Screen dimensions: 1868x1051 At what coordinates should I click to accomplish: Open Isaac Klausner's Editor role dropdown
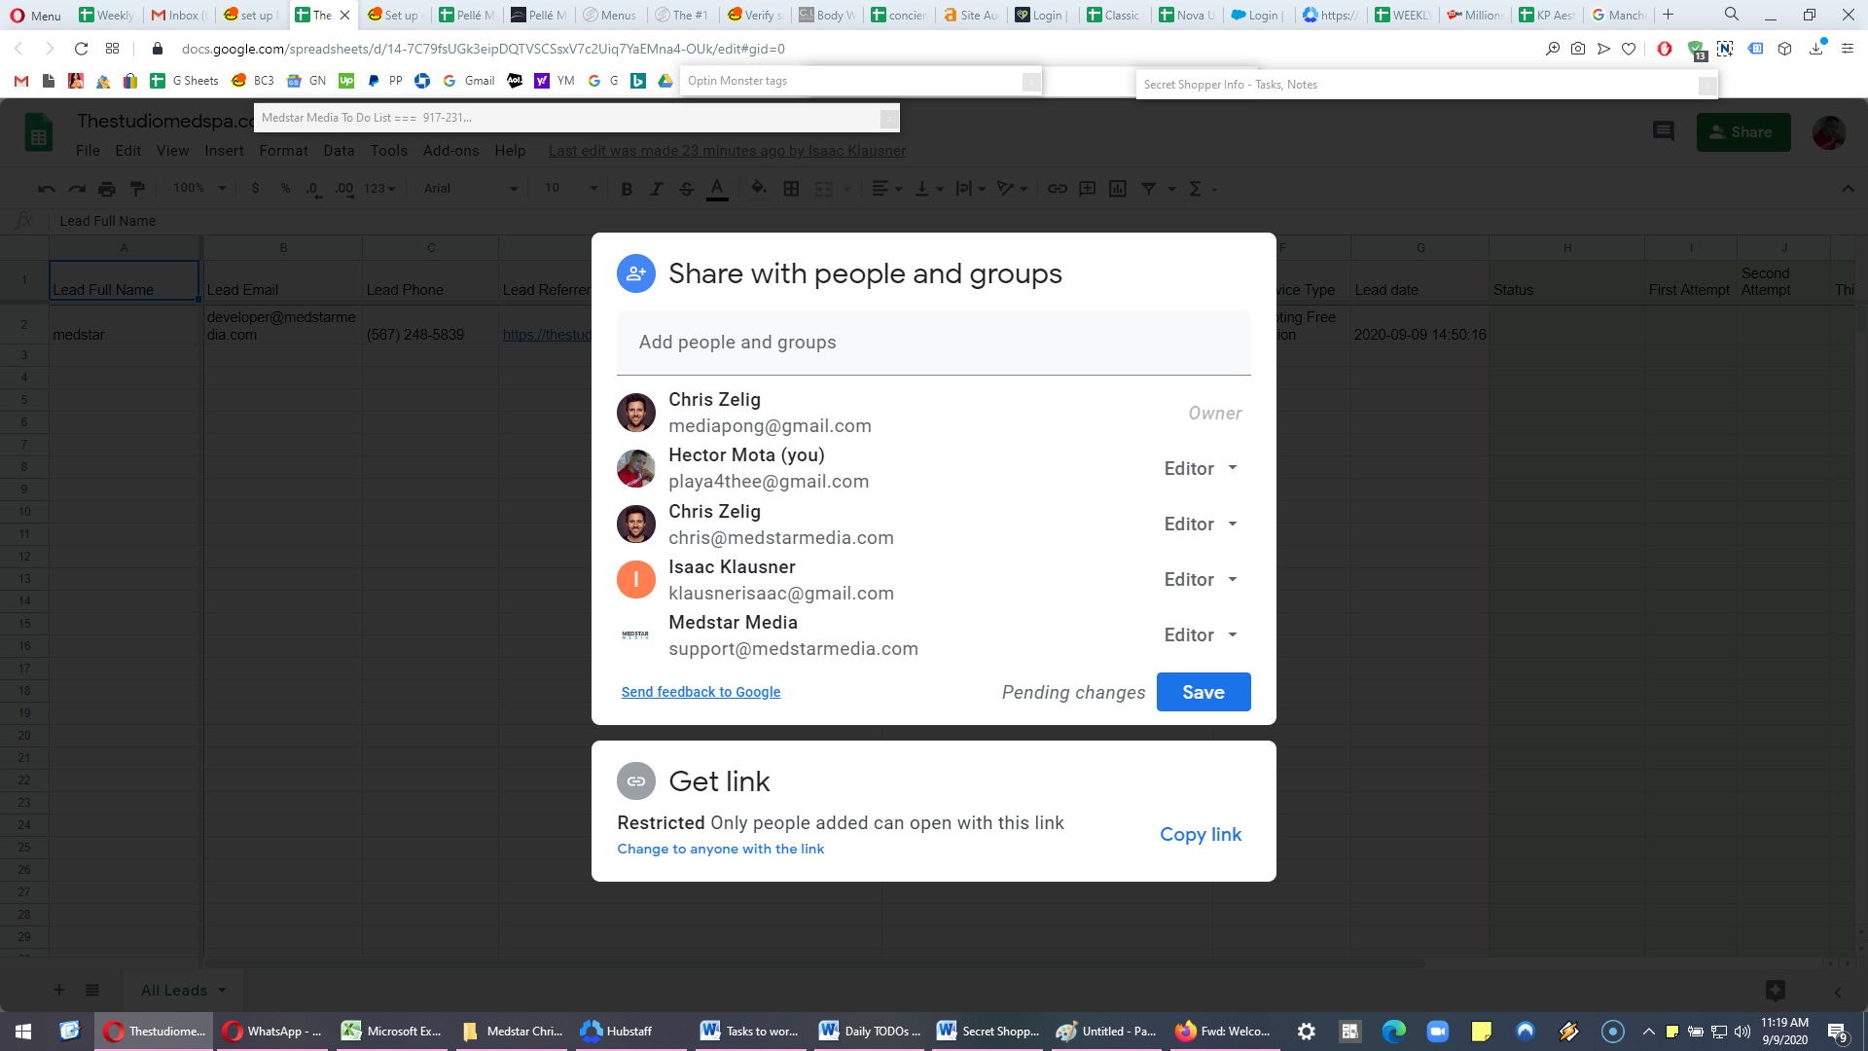[1202, 579]
